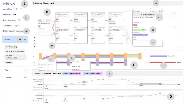Click the branch icon on Celestial Bow node
Image resolution: width=185 pixels, height=104 pixels.
(158, 11)
